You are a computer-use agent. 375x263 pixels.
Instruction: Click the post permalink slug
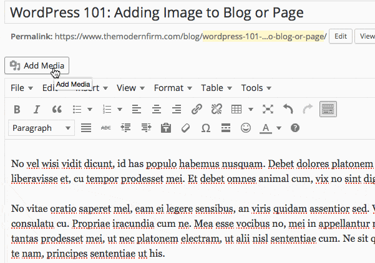click(265, 36)
